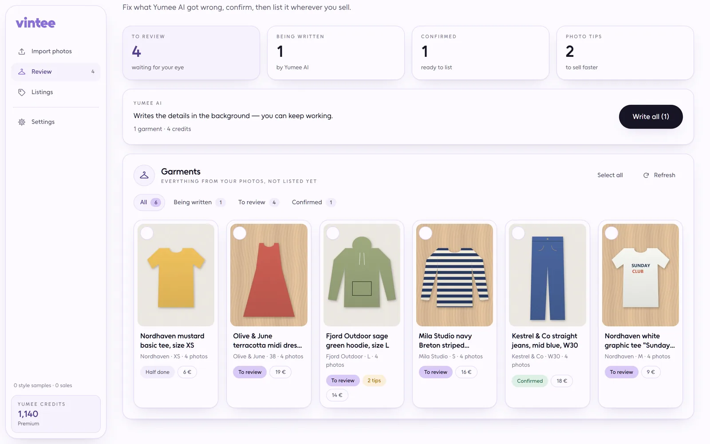Switch to the Confirmed filter tab
Screen dimensions: 710x444
[313, 202]
